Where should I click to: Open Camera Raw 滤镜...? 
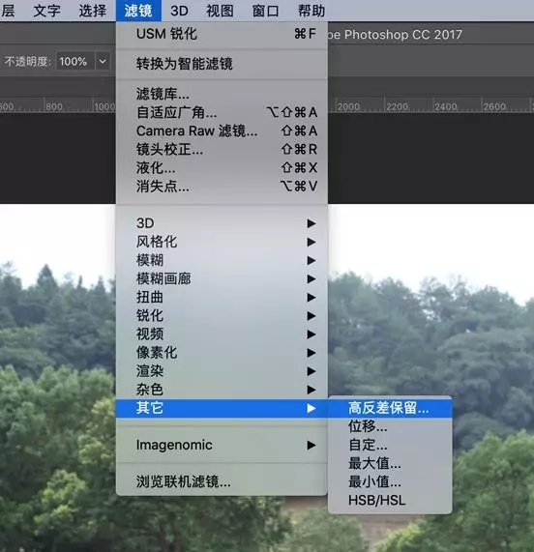[222, 131]
